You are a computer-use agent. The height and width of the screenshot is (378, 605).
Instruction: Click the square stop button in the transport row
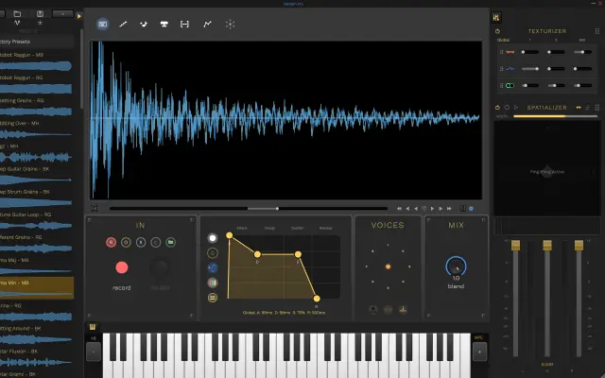(x=424, y=208)
